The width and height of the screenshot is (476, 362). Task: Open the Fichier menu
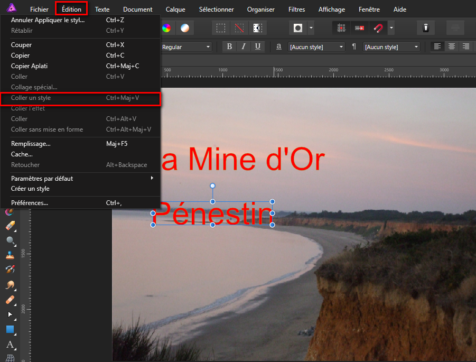[39, 10]
